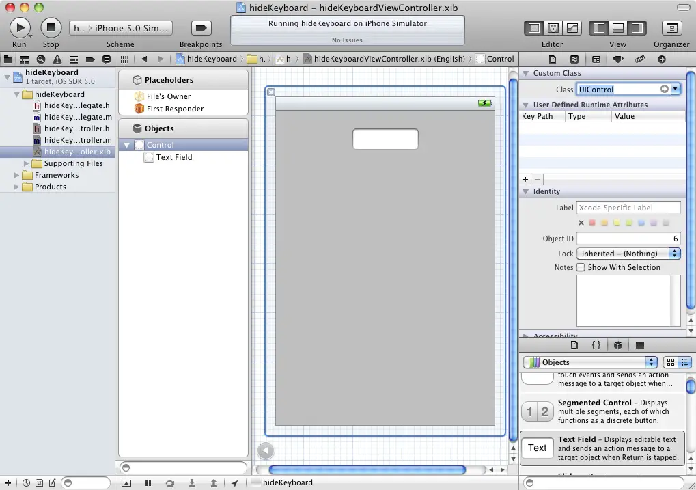
Task: Select the hideKeyboard breadcrumb in the jump bar
Action: [207, 59]
